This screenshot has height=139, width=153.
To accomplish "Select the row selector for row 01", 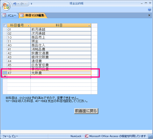I will pos(5,29).
